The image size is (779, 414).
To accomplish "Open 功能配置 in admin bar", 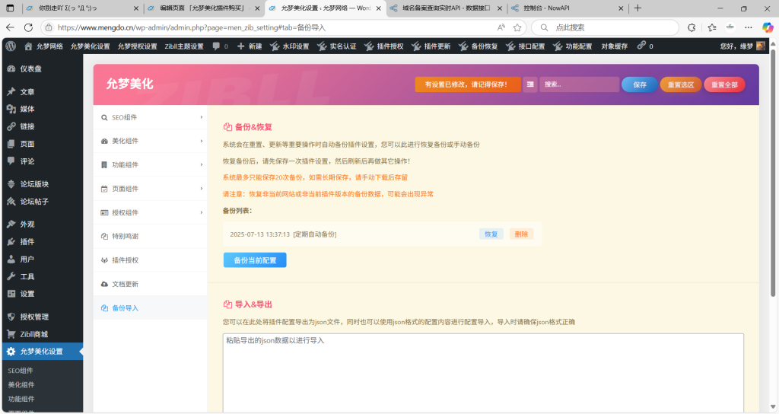I will [573, 46].
